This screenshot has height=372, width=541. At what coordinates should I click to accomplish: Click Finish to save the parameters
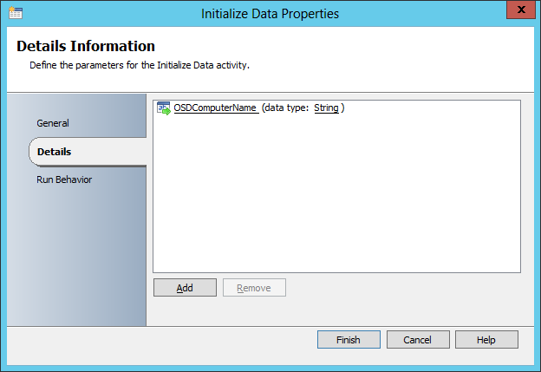point(348,340)
